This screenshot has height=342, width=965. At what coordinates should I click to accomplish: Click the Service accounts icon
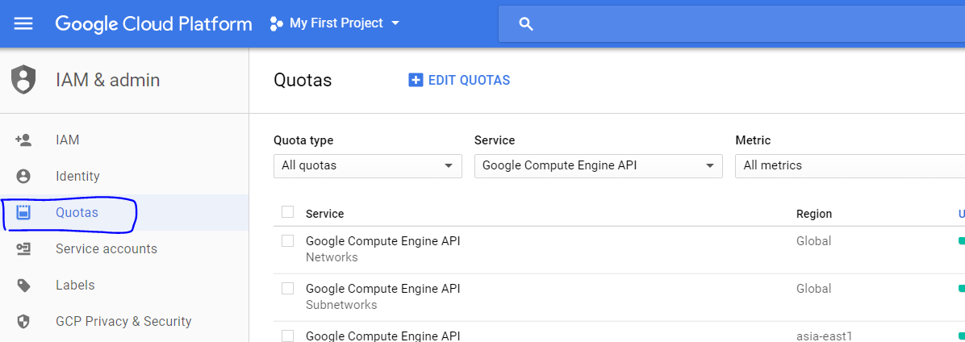click(x=23, y=249)
